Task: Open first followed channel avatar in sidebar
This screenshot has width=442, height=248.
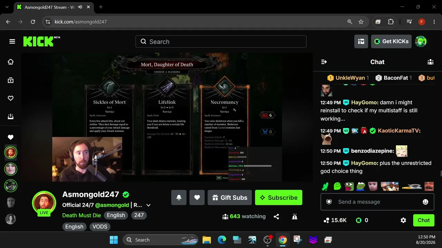Action: (x=10, y=152)
